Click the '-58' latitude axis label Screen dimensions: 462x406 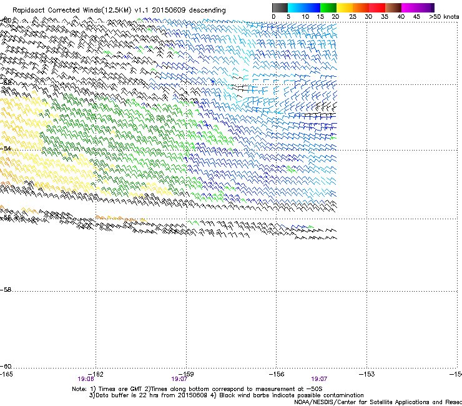coord(6,290)
